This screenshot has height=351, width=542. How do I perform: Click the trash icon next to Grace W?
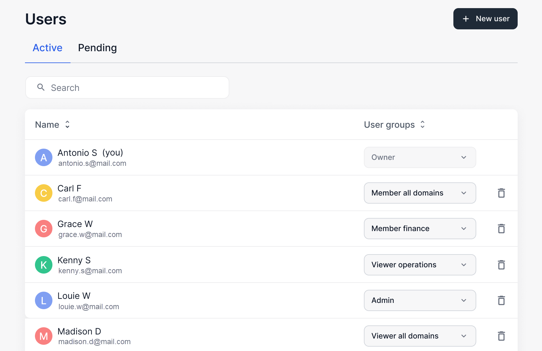tap(501, 229)
